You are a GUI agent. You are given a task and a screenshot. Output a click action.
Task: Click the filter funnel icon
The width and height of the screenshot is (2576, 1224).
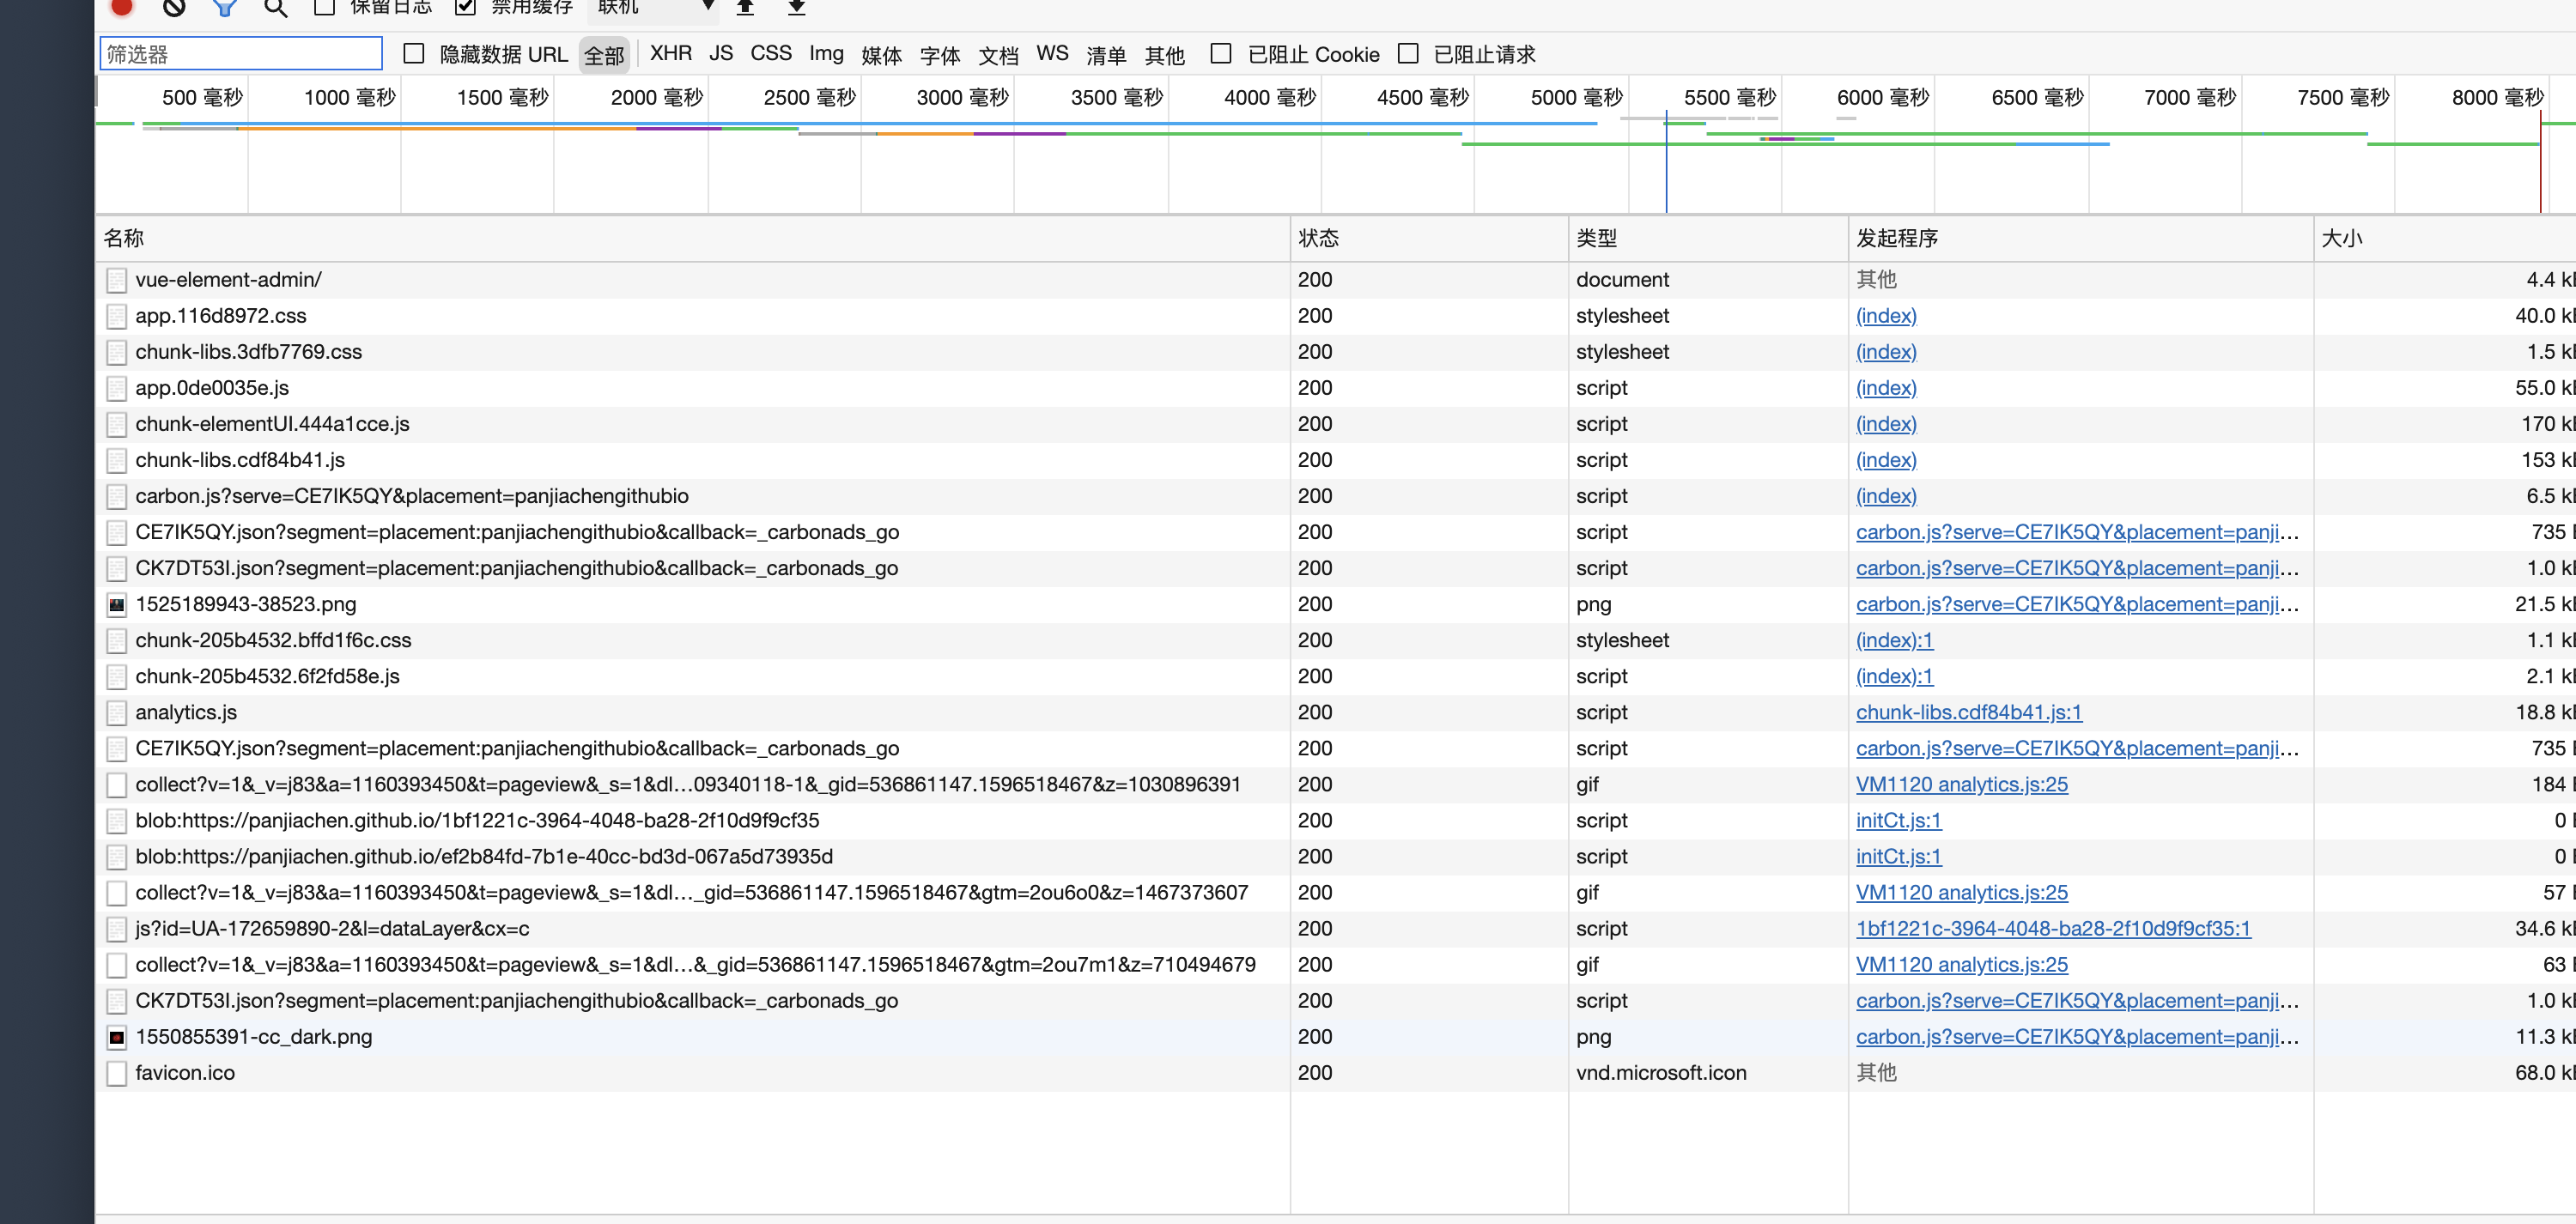tap(224, 8)
